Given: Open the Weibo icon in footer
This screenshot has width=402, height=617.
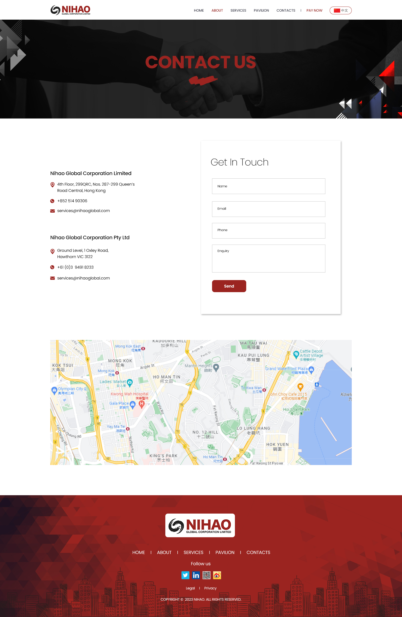Looking at the screenshot, I should pos(217,575).
